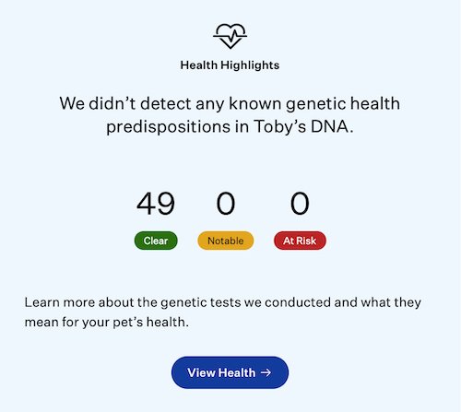Click the number 49 above Clear
This screenshot has width=461, height=412.
coord(156,204)
